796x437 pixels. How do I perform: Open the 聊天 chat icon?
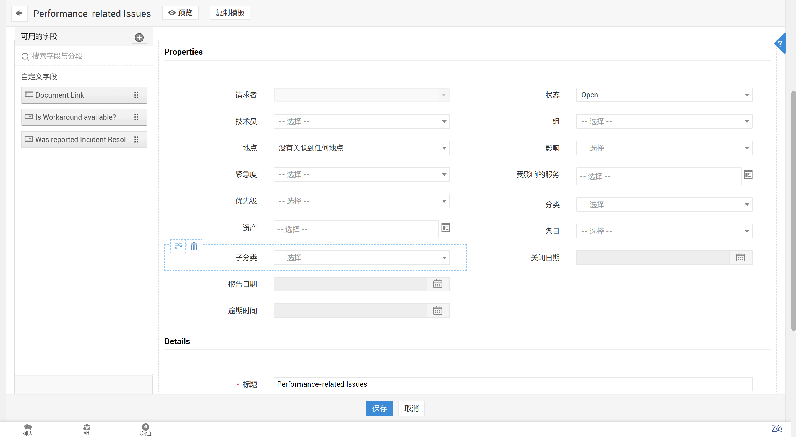pyautogui.click(x=28, y=429)
